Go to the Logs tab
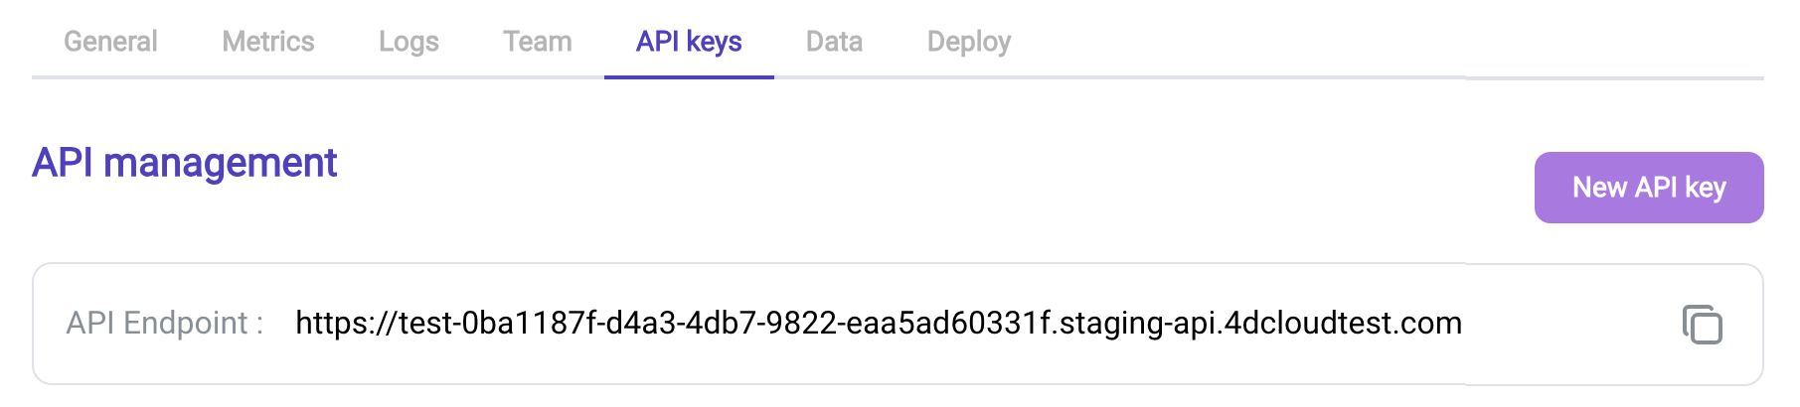Viewport: 1800px width, 407px height. coord(409,42)
